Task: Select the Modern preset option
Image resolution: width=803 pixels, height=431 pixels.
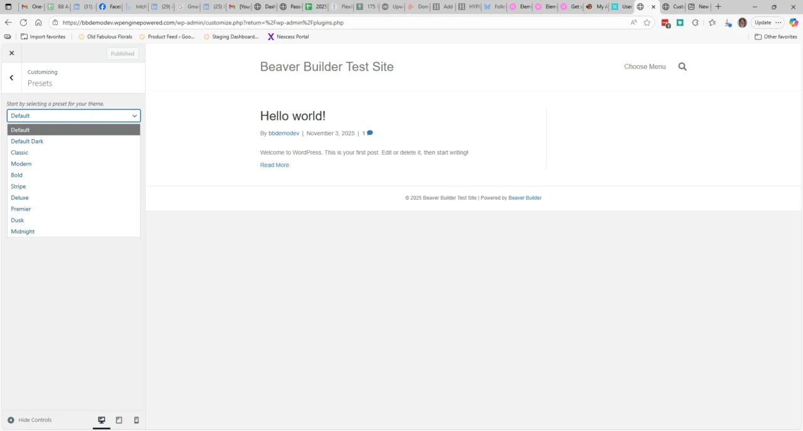Action: [21, 164]
